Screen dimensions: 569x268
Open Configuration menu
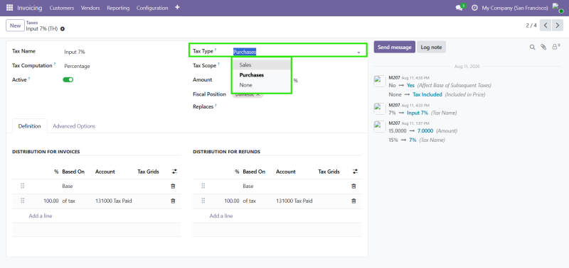(x=152, y=8)
